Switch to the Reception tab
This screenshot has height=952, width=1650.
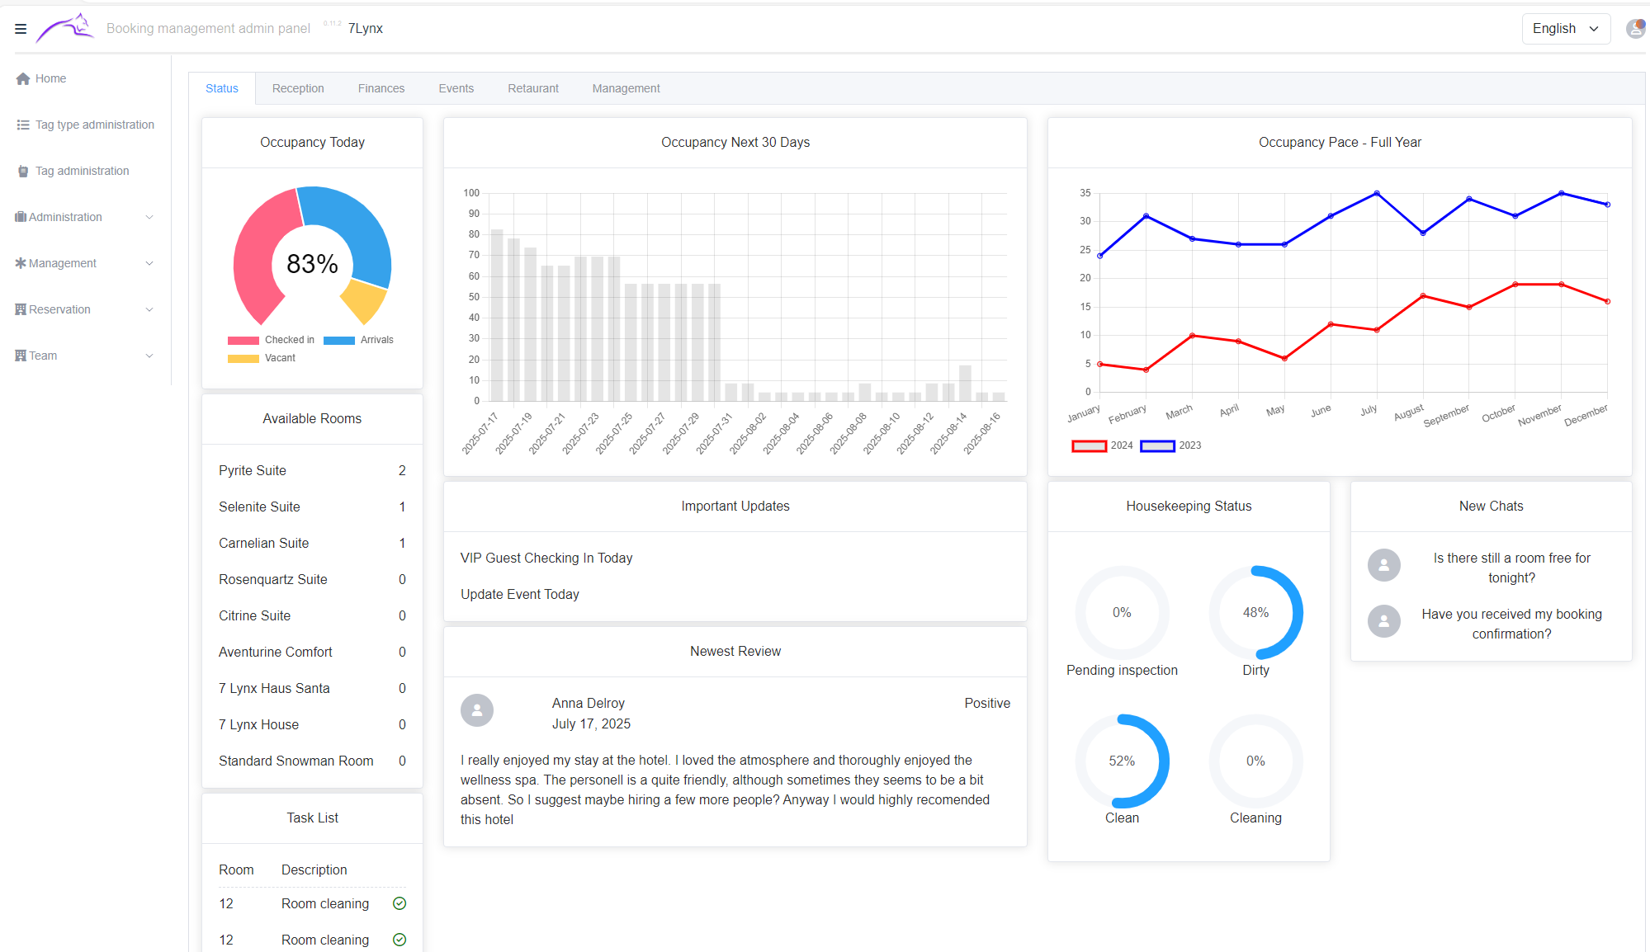[298, 88]
